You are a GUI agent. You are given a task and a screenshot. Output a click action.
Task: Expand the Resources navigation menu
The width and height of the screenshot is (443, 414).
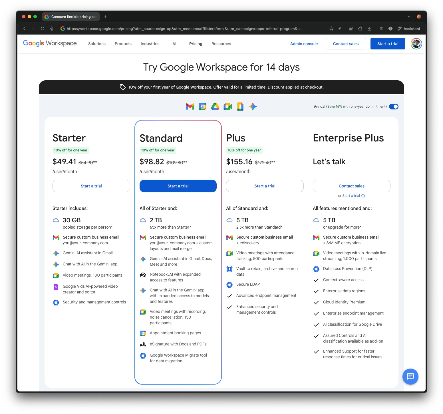click(221, 44)
